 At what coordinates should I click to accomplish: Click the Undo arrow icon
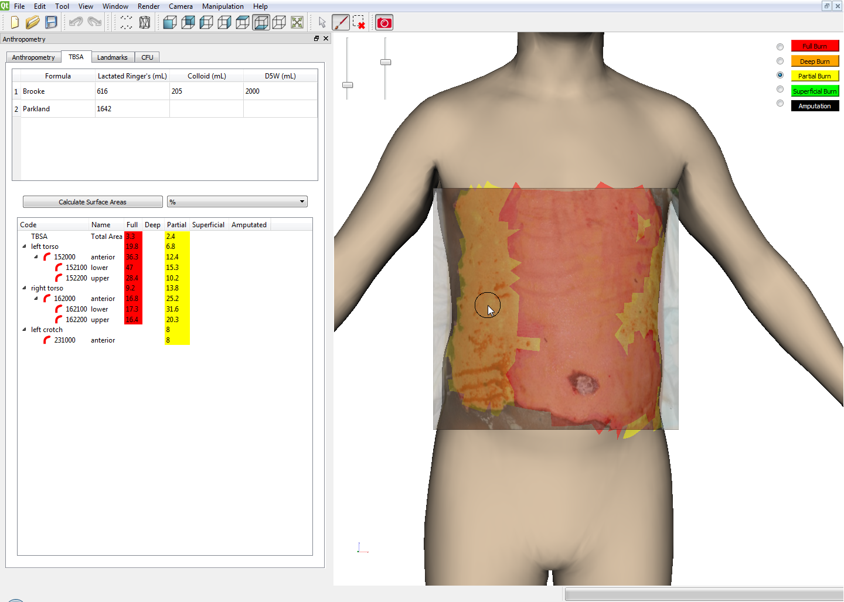point(76,22)
